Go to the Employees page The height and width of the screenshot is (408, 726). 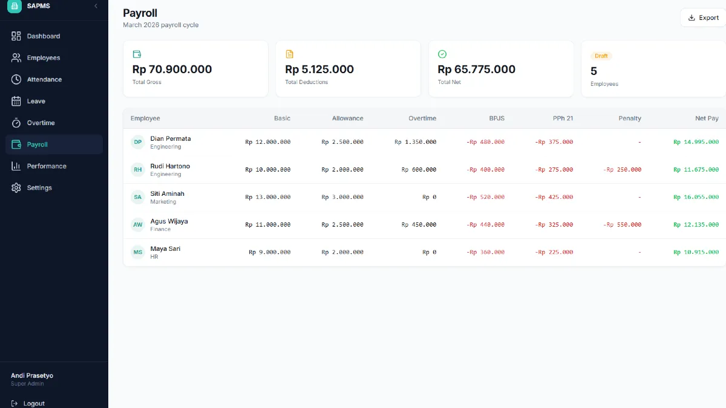[x=54, y=58]
